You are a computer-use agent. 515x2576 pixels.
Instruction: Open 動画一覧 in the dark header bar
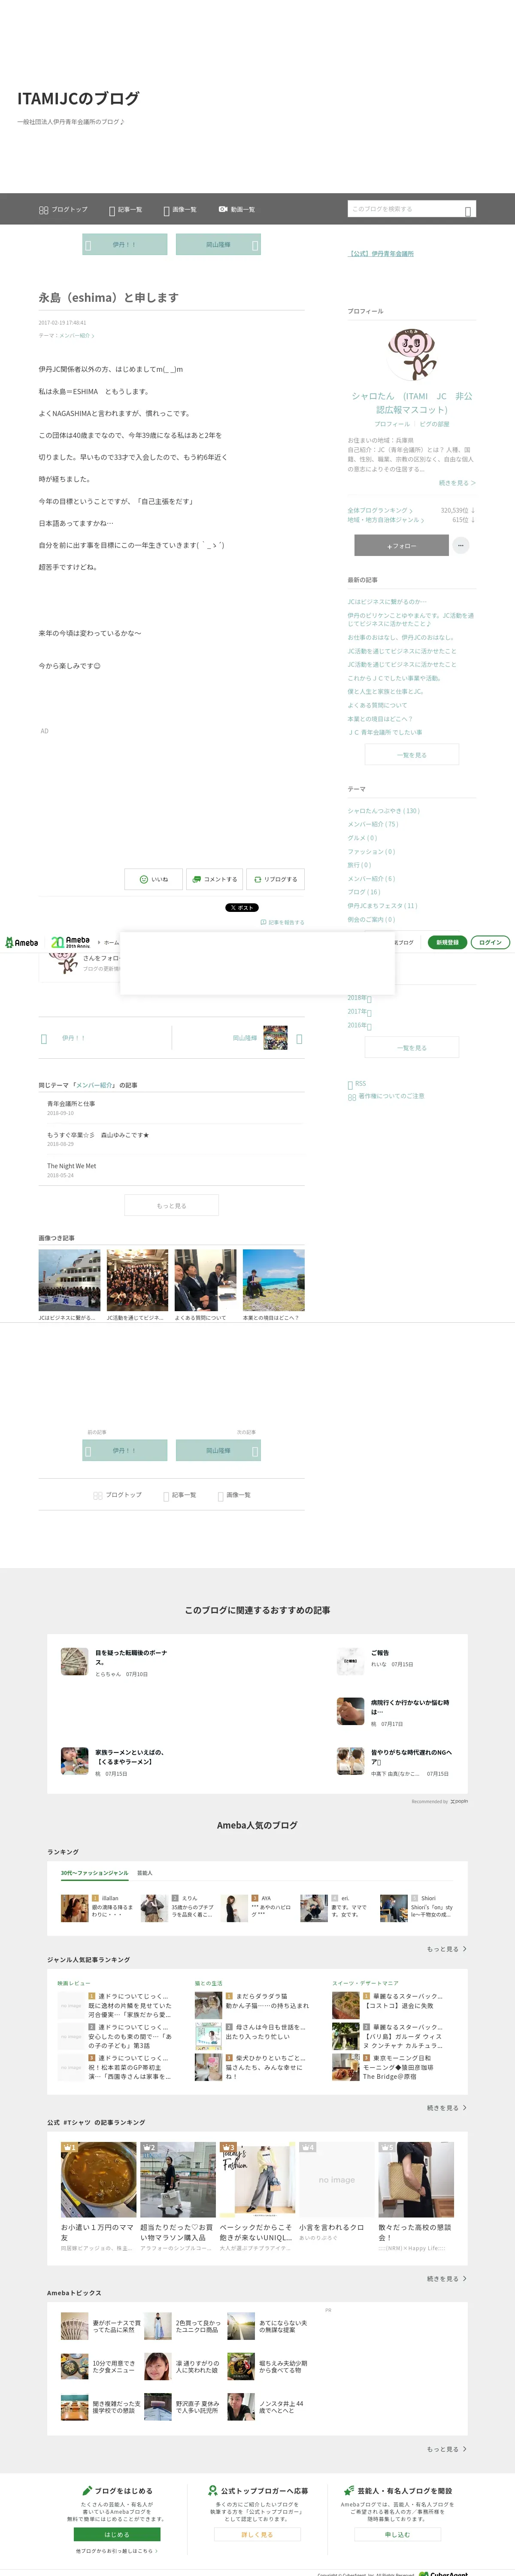click(x=236, y=209)
